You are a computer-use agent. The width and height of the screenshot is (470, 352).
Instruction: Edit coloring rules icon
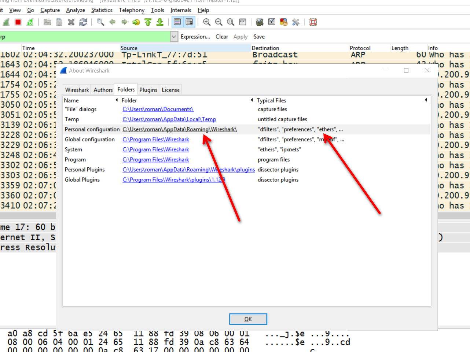(284, 22)
